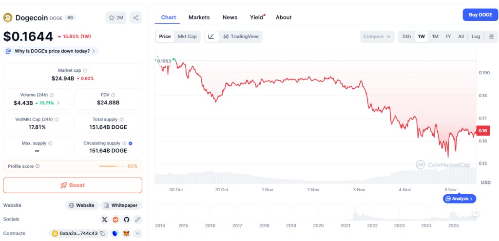Toggle chart to Mkt Cap view
The height and width of the screenshot is (241, 499).
point(187,37)
